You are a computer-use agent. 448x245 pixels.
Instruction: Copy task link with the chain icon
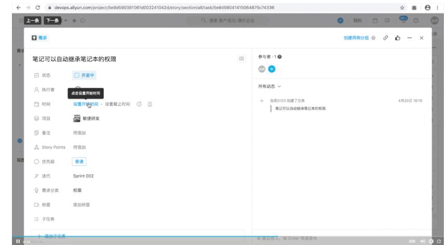pos(386,38)
